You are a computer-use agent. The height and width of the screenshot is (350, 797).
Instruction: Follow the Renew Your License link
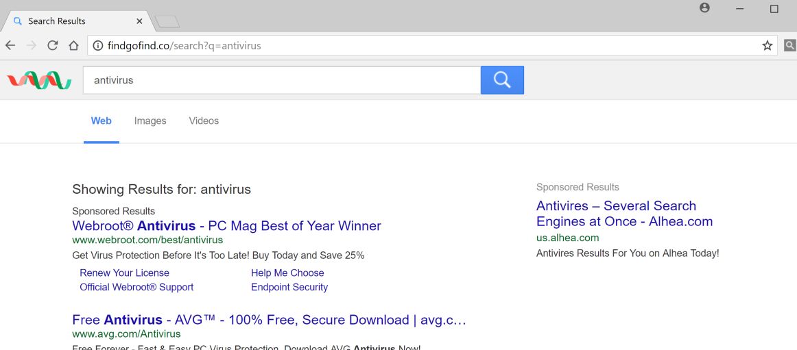pos(124,273)
